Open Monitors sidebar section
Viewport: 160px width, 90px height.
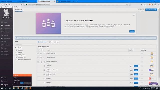pyautogui.click(x=6, y=32)
